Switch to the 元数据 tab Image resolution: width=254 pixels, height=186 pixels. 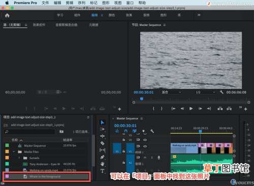[x=93, y=25]
